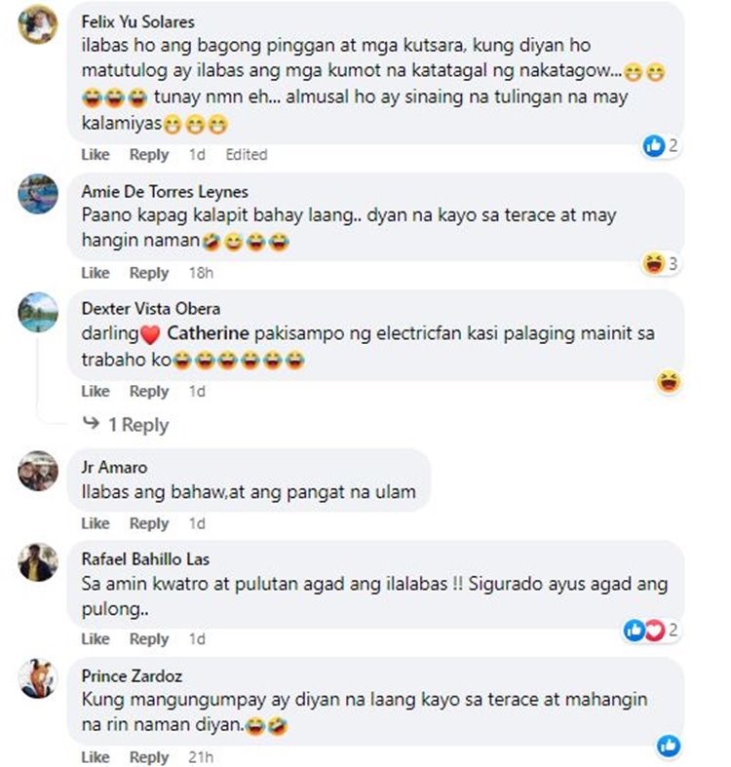This screenshot has width=731, height=767.
Task: Open Prince Zardoz profile name
Action: tap(132, 676)
